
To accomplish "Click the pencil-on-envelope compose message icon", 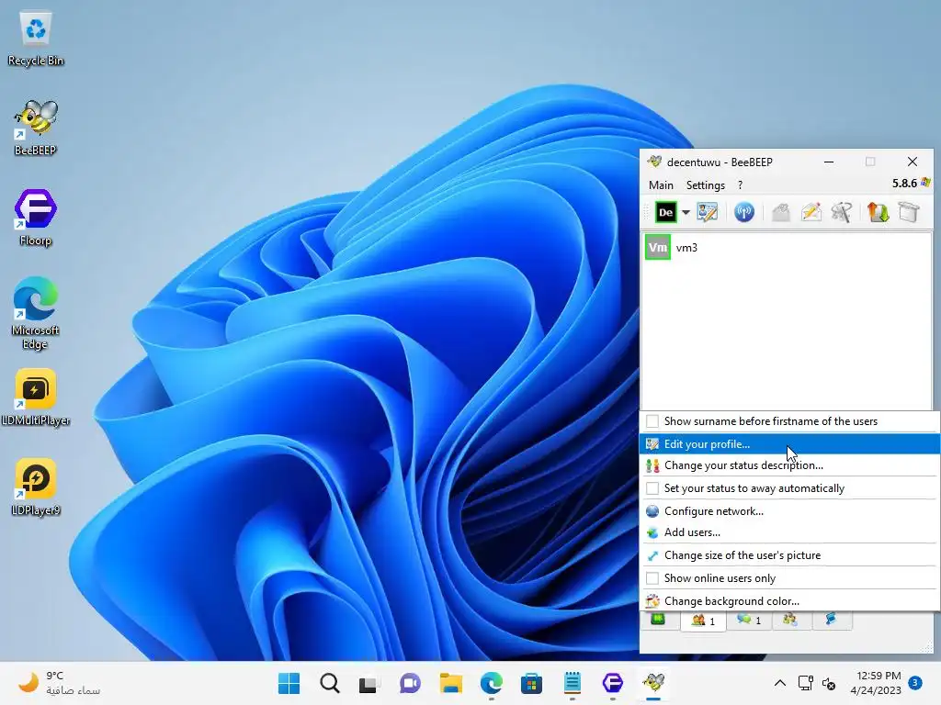I will (811, 212).
